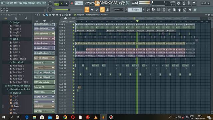Open the ADD menu
Viewport: 213px width, 120px height.
pos(11,3)
